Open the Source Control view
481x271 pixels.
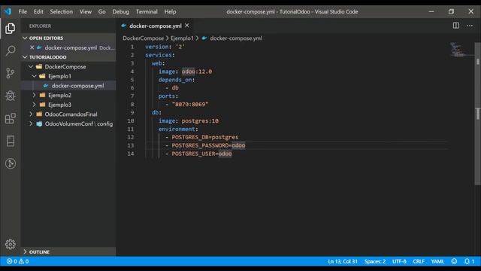tap(10, 73)
